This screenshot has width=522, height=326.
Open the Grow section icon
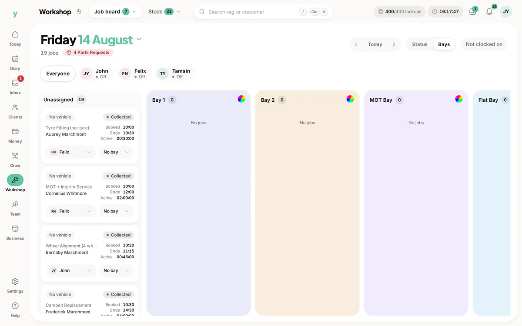point(15,156)
